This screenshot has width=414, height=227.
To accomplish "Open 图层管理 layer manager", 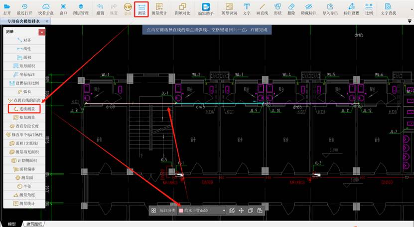I will (81, 9).
